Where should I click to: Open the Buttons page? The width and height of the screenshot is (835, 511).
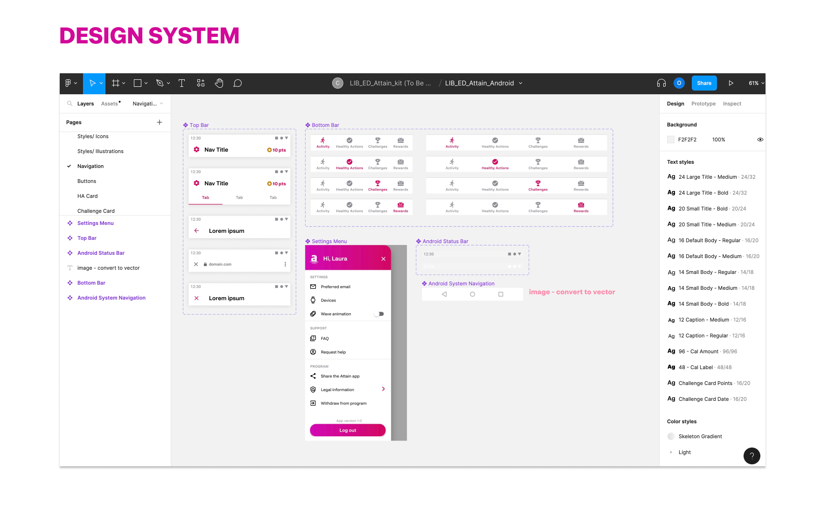click(87, 181)
